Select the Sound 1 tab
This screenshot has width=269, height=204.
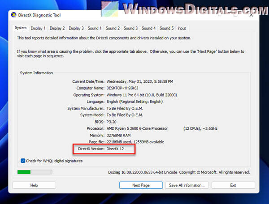point(95,28)
